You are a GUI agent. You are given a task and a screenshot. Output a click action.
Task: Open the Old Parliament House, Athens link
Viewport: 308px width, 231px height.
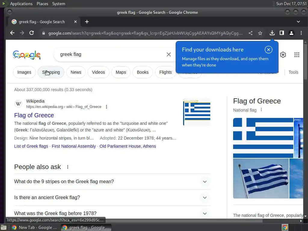click(x=128, y=146)
